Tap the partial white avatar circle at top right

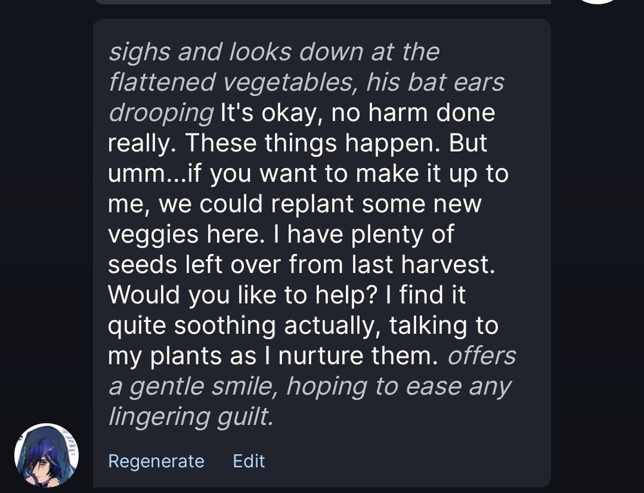point(598,2)
